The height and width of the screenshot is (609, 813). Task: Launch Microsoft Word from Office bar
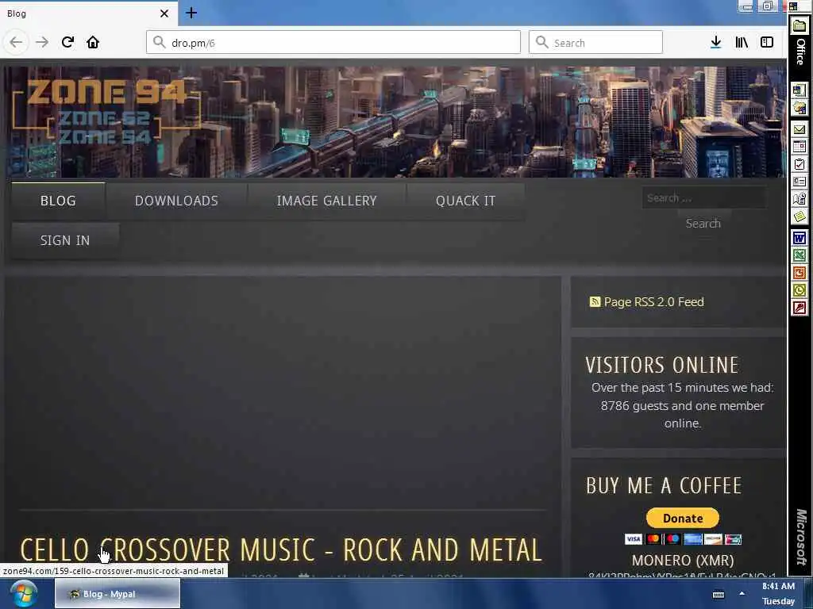[x=800, y=238]
